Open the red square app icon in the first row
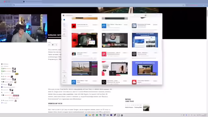Screen dimensions: 208x117 coord(74,26)
